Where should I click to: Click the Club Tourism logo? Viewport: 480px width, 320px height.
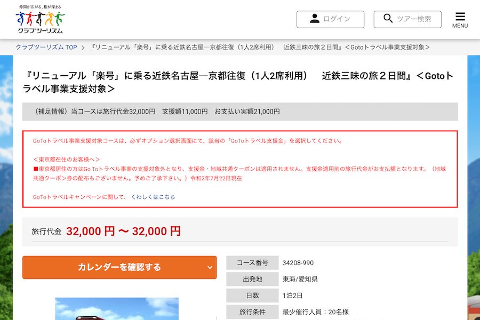pyautogui.click(x=40, y=20)
